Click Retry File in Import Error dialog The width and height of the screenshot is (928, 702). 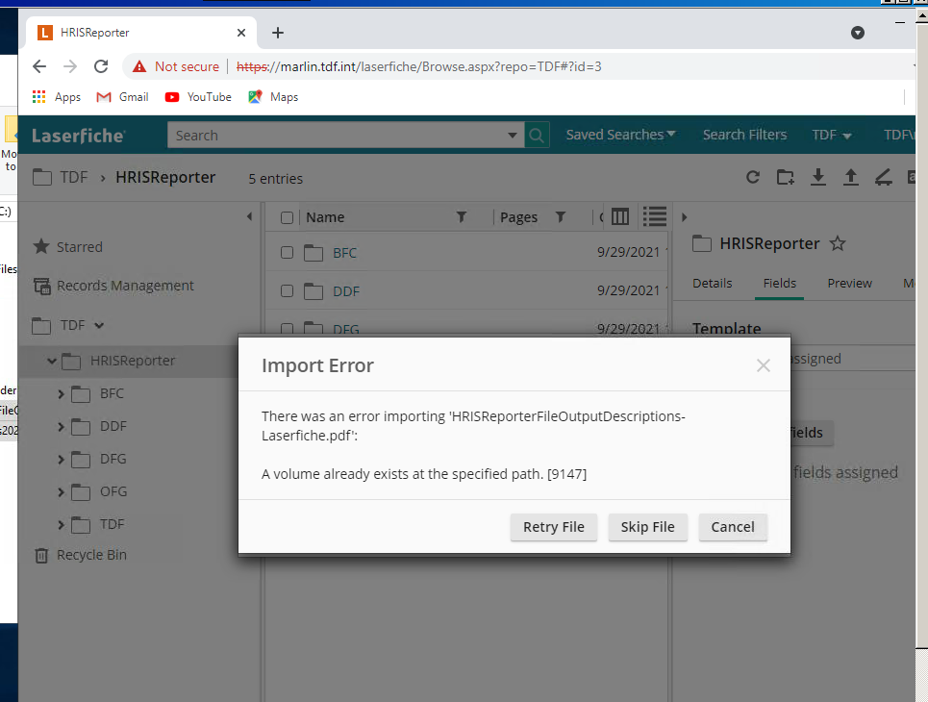click(553, 527)
